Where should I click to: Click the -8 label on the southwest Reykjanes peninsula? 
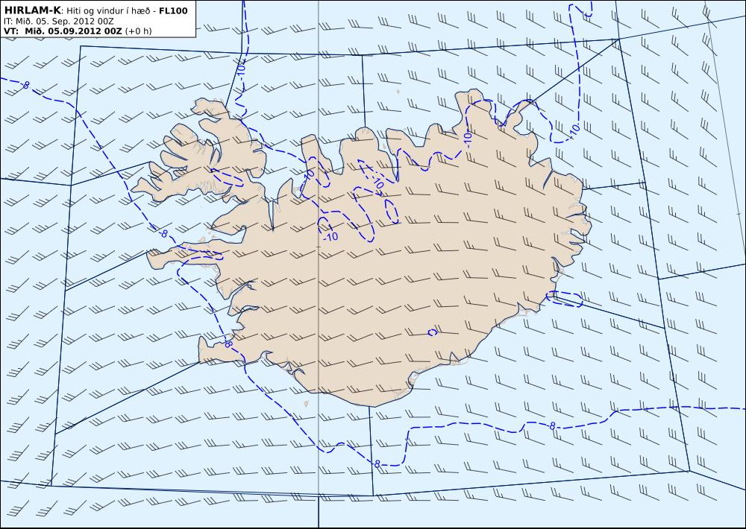[228, 343]
